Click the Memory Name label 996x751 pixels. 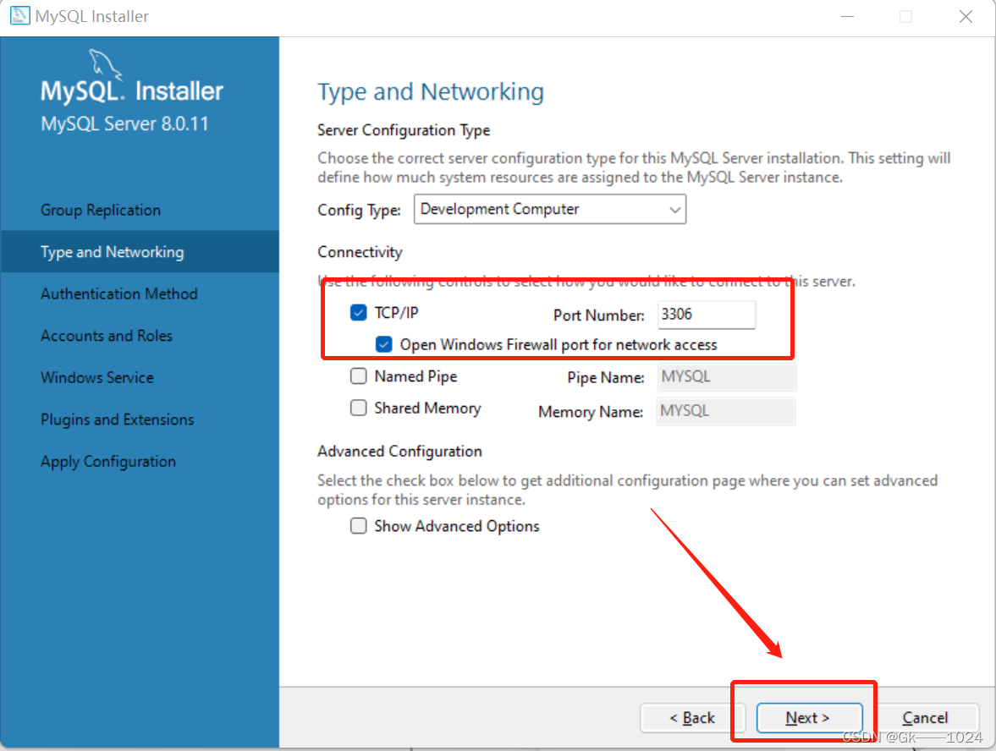tap(591, 412)
